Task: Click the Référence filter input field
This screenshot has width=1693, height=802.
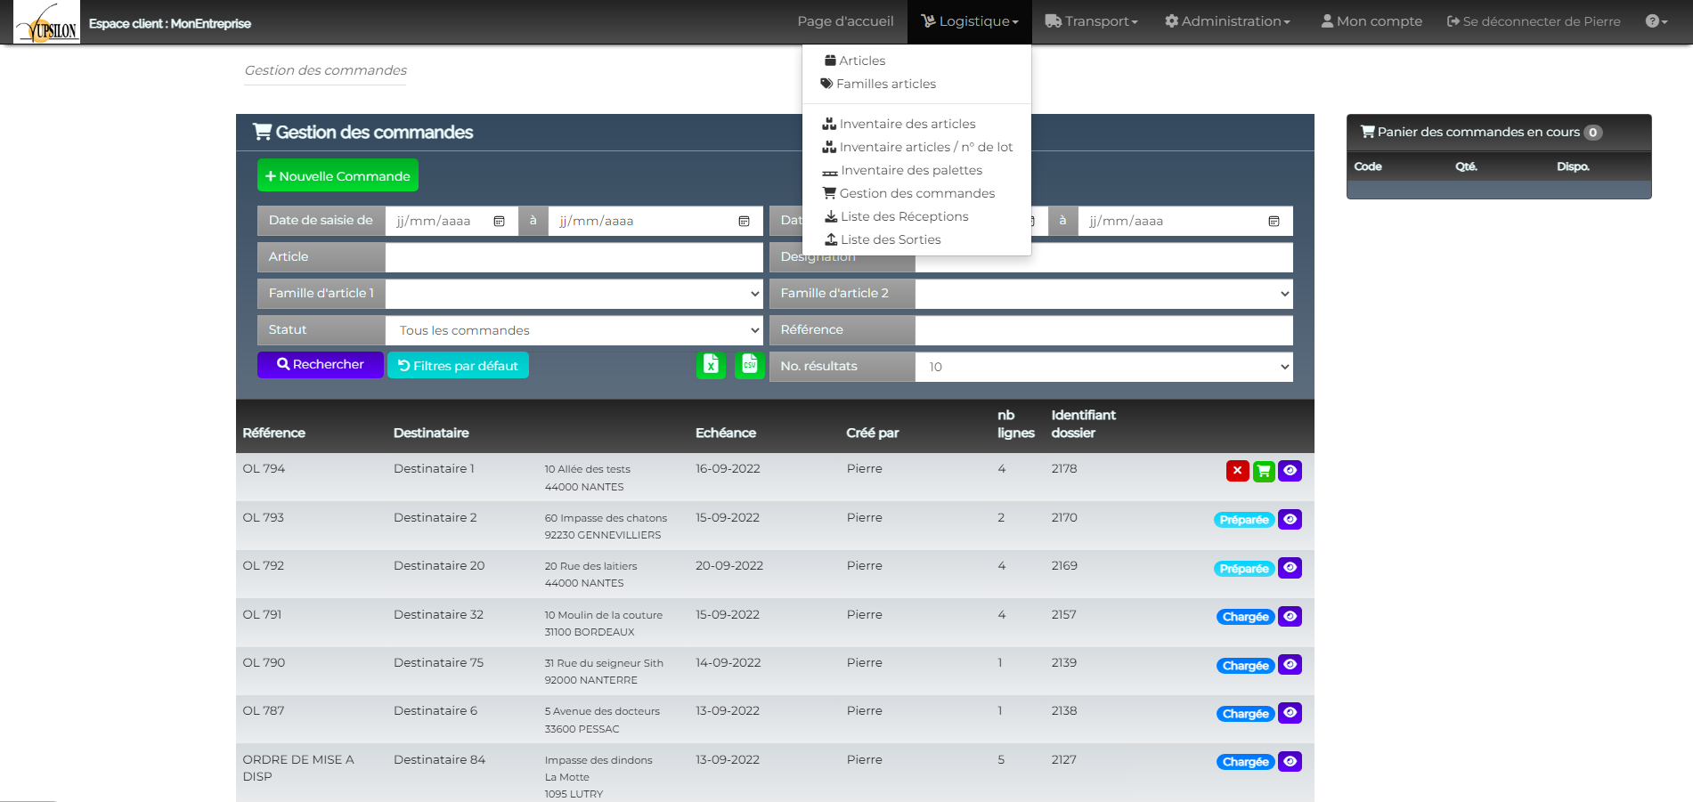Action: [x=1103, y=330]
